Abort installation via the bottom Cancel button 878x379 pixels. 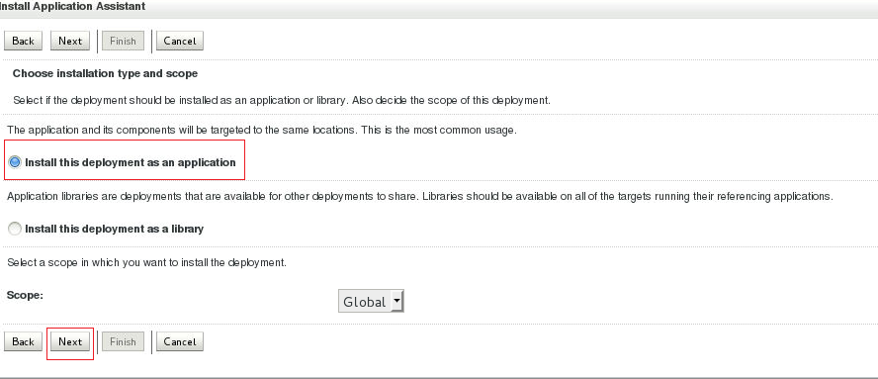point(180,341)
